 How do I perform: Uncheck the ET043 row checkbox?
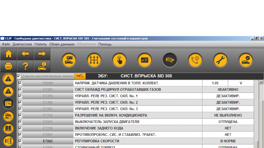coord(20,141)
